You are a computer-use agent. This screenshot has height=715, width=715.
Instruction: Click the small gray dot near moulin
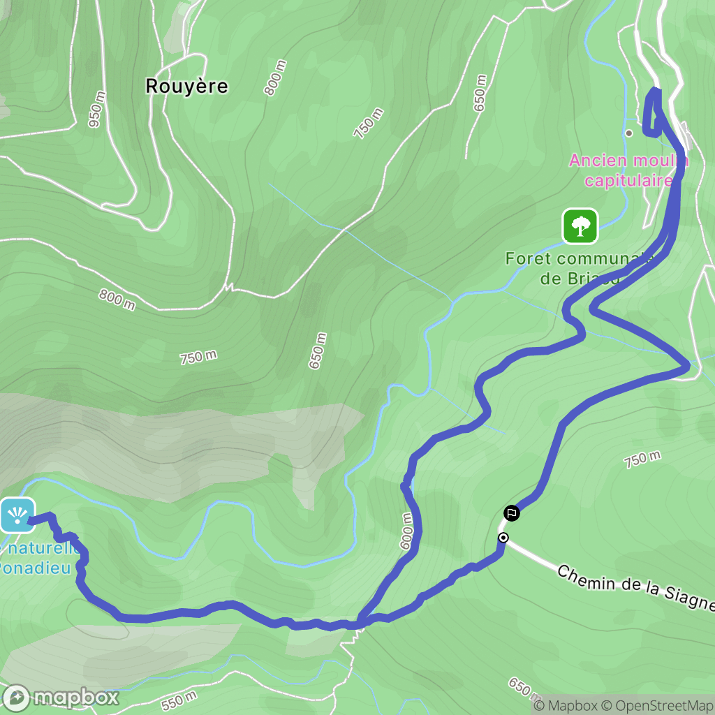pos(629,133)
